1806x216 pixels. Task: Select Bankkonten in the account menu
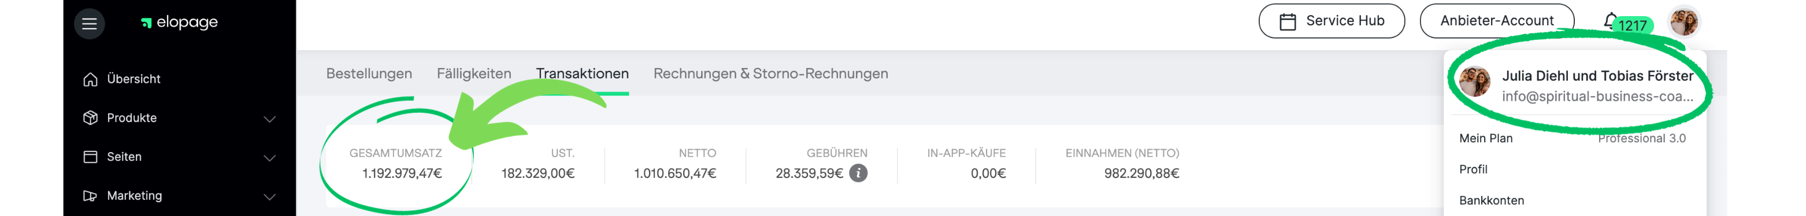(1491, 200)
